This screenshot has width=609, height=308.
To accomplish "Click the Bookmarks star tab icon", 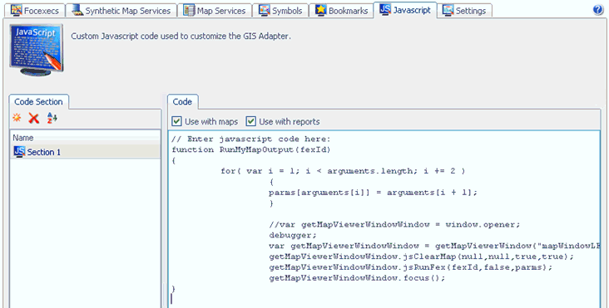I will [320, 10].
